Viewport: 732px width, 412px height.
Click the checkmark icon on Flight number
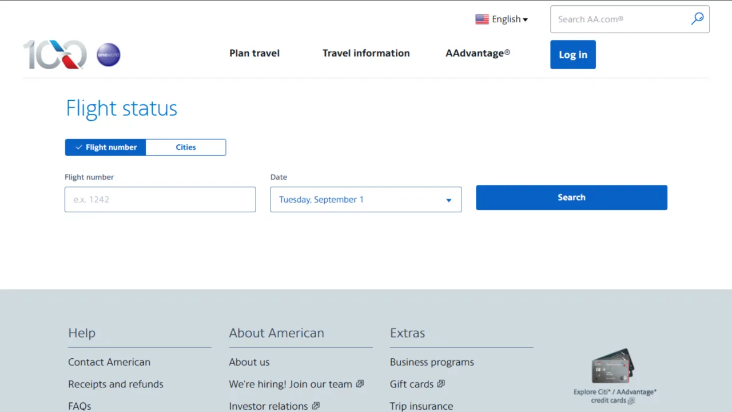tap(79, 147)
